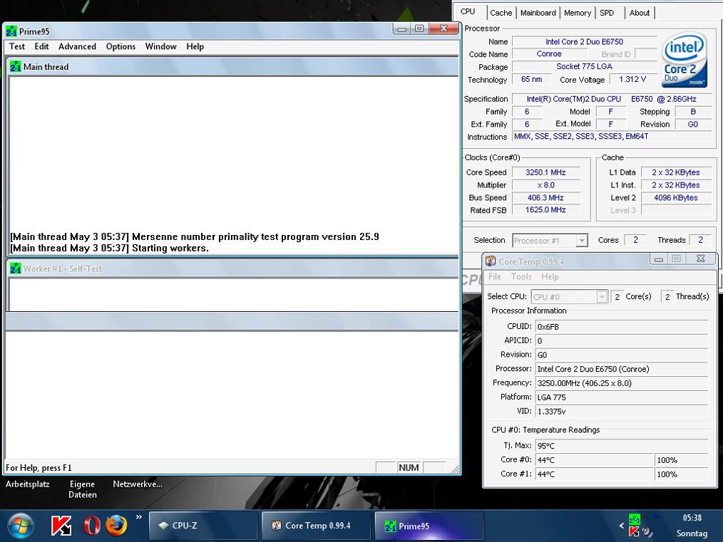Image resolution: width=723 pixels, height=542 pixels.
Task: Click the Core #0 temperature reading
Action: point(595,460)
